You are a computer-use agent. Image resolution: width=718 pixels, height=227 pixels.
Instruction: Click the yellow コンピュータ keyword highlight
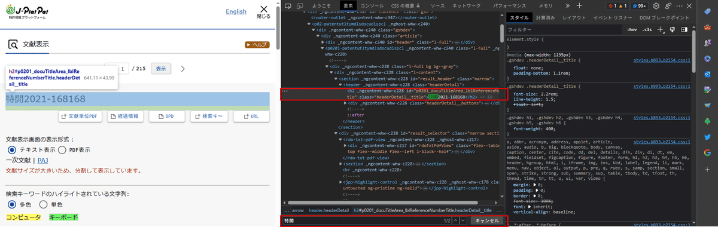23,217
